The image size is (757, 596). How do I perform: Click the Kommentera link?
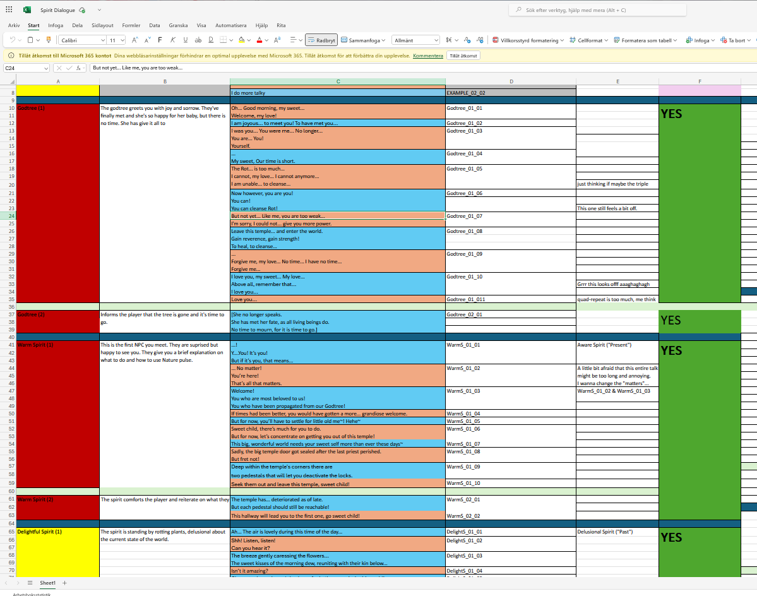(x=427, y=56)
